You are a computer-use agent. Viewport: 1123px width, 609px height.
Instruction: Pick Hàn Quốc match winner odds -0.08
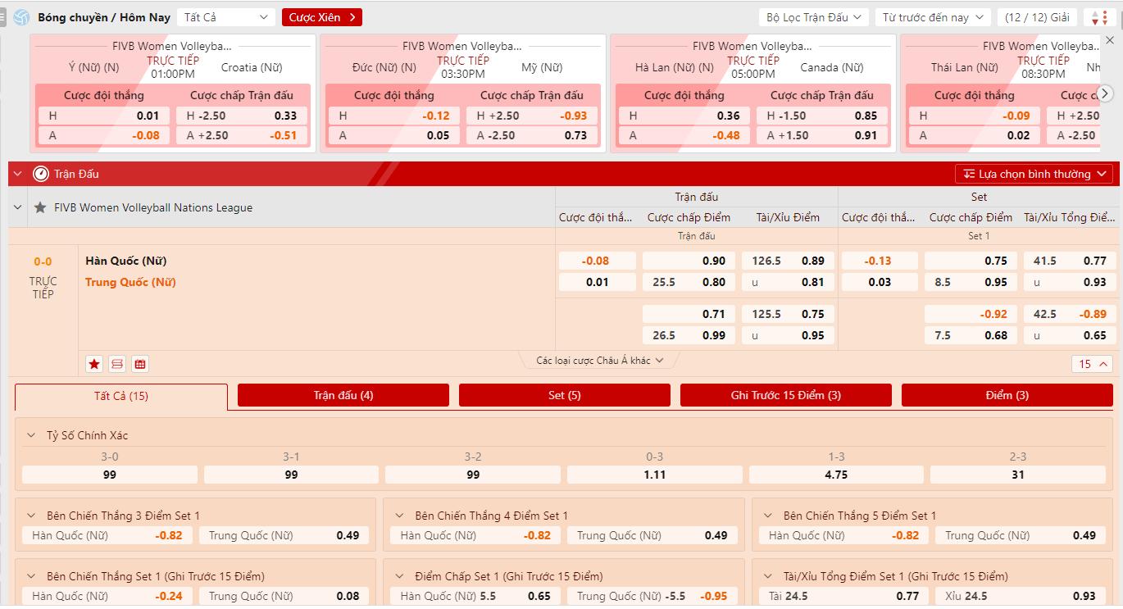tap(597, 261)
